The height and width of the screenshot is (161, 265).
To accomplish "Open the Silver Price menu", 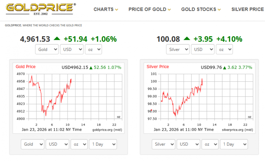I will [x=248, y=9].
